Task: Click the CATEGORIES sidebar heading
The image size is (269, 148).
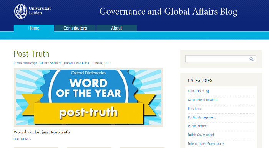Action: [x=200, y=81]
